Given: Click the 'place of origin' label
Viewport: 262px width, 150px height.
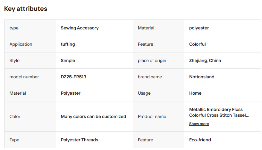Looking at the screenshot, I should coord(152,61).
